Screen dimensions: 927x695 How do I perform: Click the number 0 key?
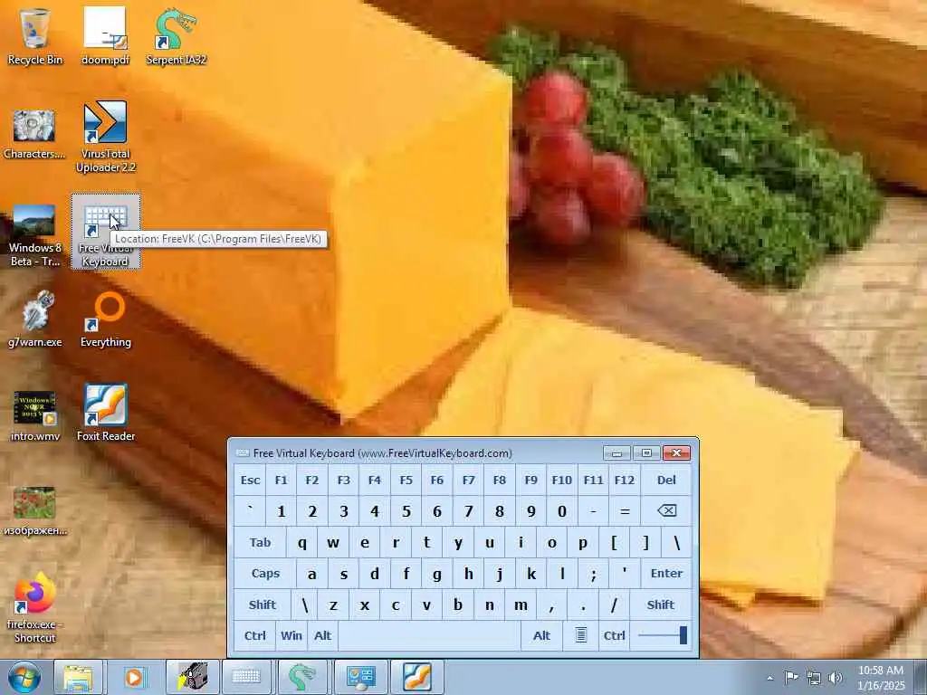point(561,510)
